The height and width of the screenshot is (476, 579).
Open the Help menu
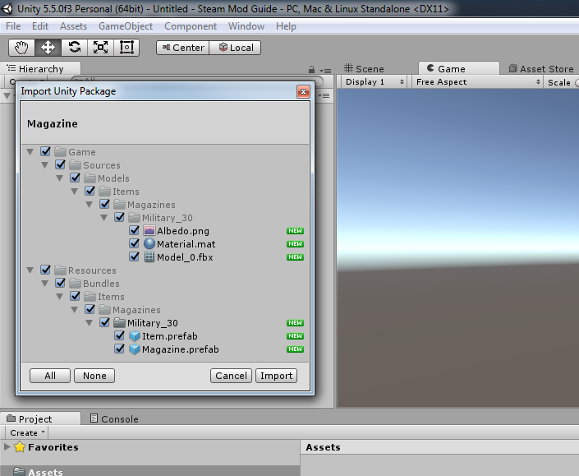[286, 26]
